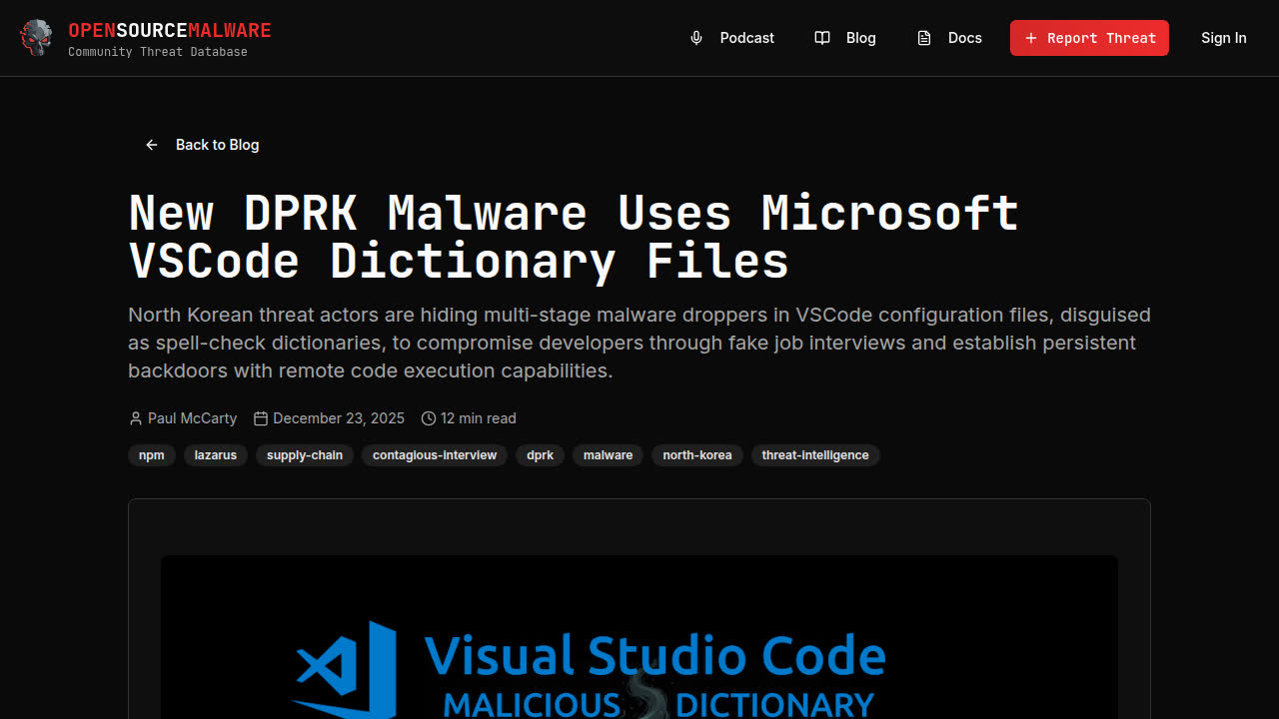Click the 12 min read label
The height and width of the screenshot is (719, 1279).
point(479,418)
